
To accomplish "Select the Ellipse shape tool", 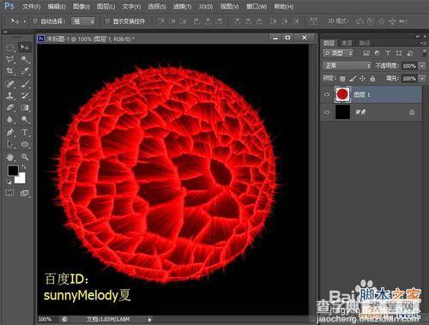I will pos(25,144).
